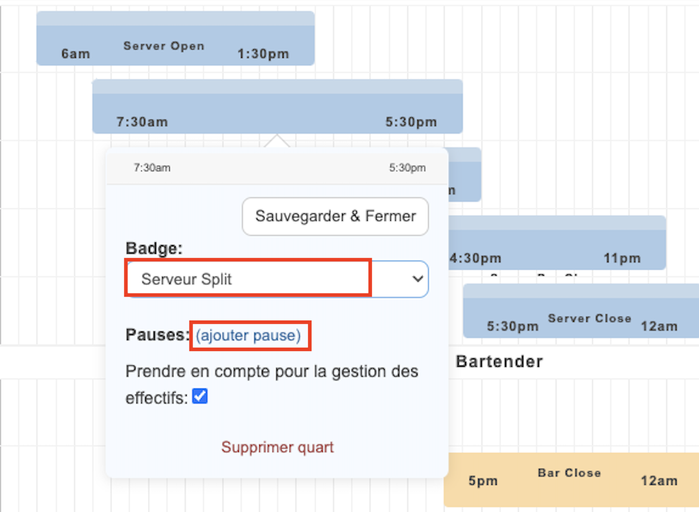Click the 7:30am time in the popup header

[152, 168]
